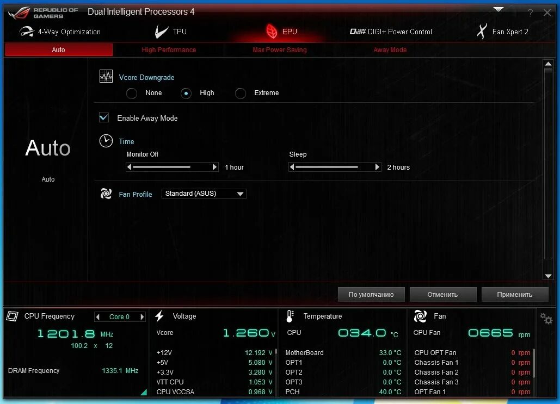Click the green corner triangle in CPU panel
Image resolution: width=560 pixels, height=404 pixels.
pos(144,392)
